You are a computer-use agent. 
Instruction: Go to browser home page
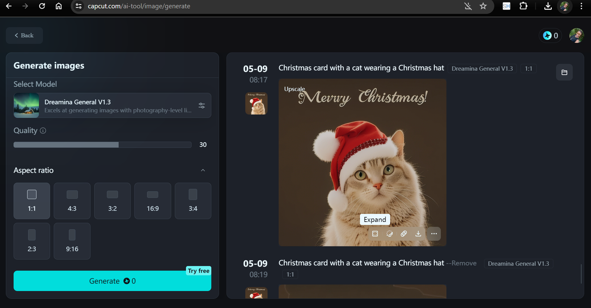[59, 6]
